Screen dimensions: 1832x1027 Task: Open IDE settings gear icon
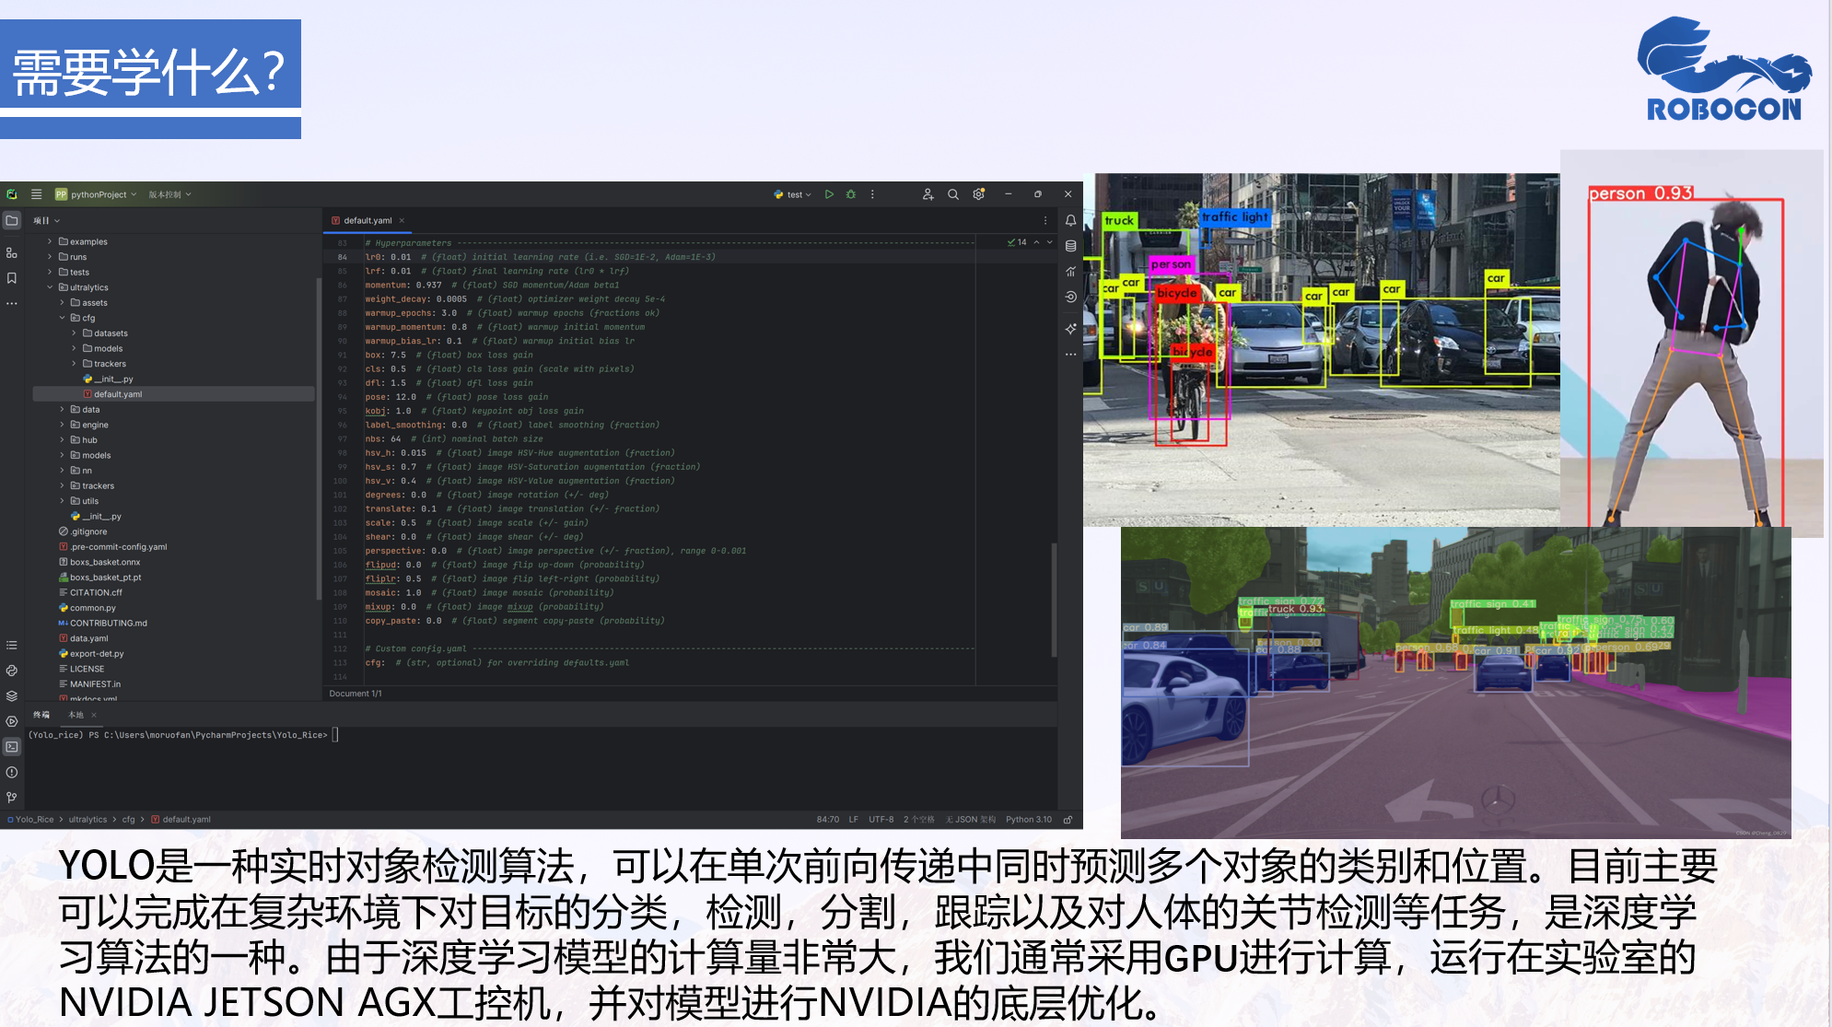pyautogui.click(x=979, y=194)
